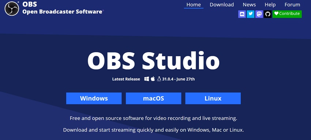Viewport: 311px width, 140px height.
Task: Open the Help nav item
Action: point(270,5)
